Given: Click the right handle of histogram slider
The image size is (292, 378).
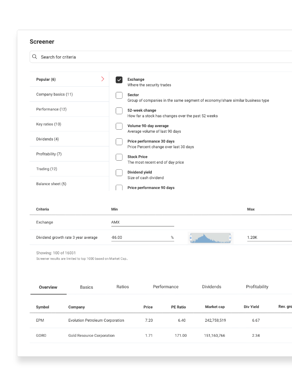Looking at the screenshot, I should click(x=230, y=238).
